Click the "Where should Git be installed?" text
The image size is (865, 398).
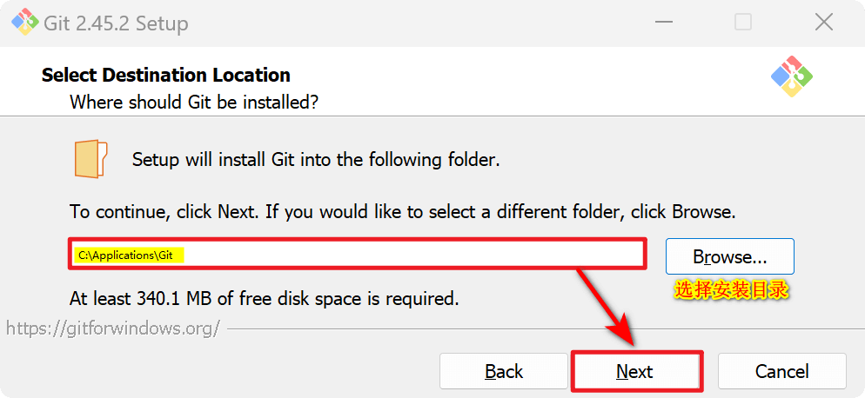pyautogui.click(x=194, y=103)
